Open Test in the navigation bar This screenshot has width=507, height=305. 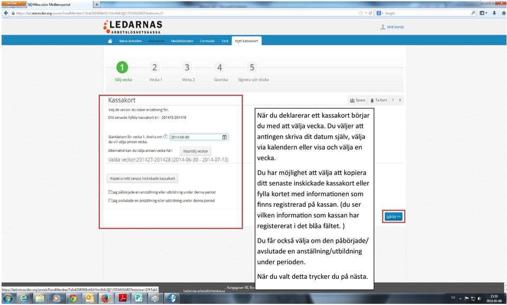225,41
